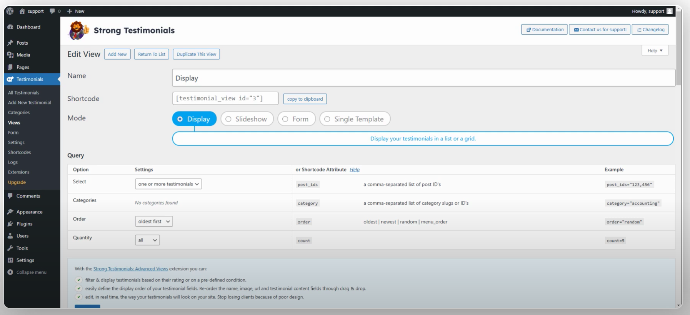Click the page's vertical scrollbar

coord(678,50)
